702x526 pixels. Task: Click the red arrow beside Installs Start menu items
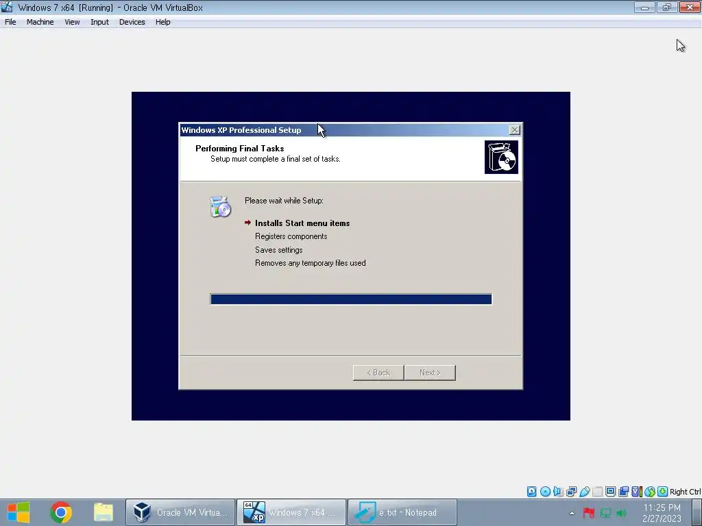click(x=247, y=223)
